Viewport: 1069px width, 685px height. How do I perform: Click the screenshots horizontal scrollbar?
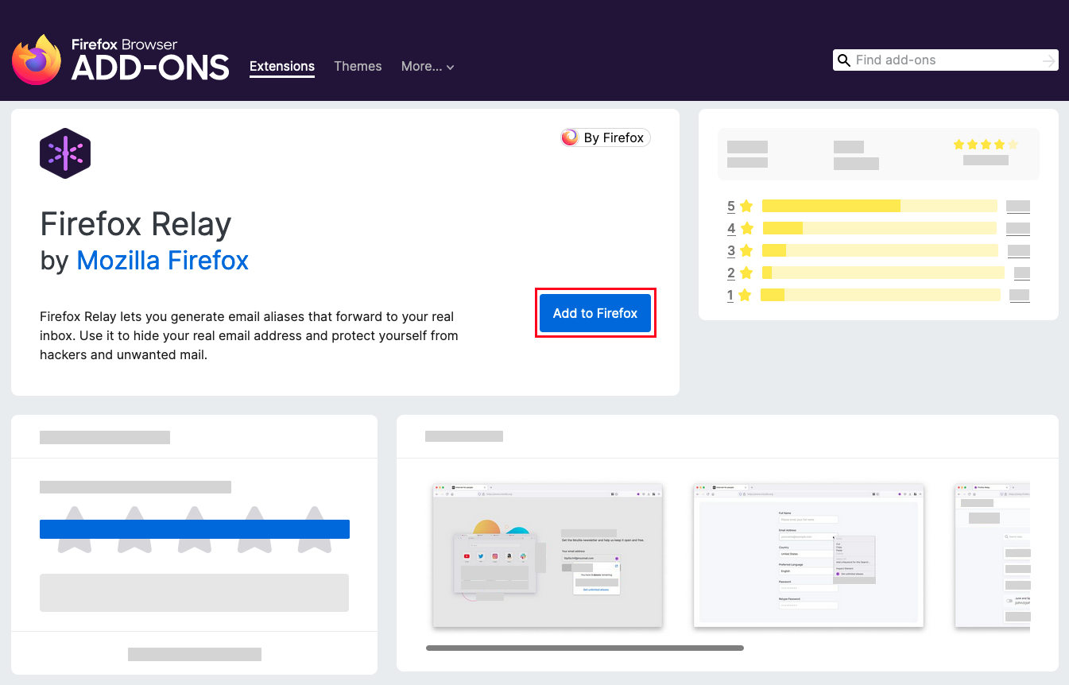coord(585,648)
